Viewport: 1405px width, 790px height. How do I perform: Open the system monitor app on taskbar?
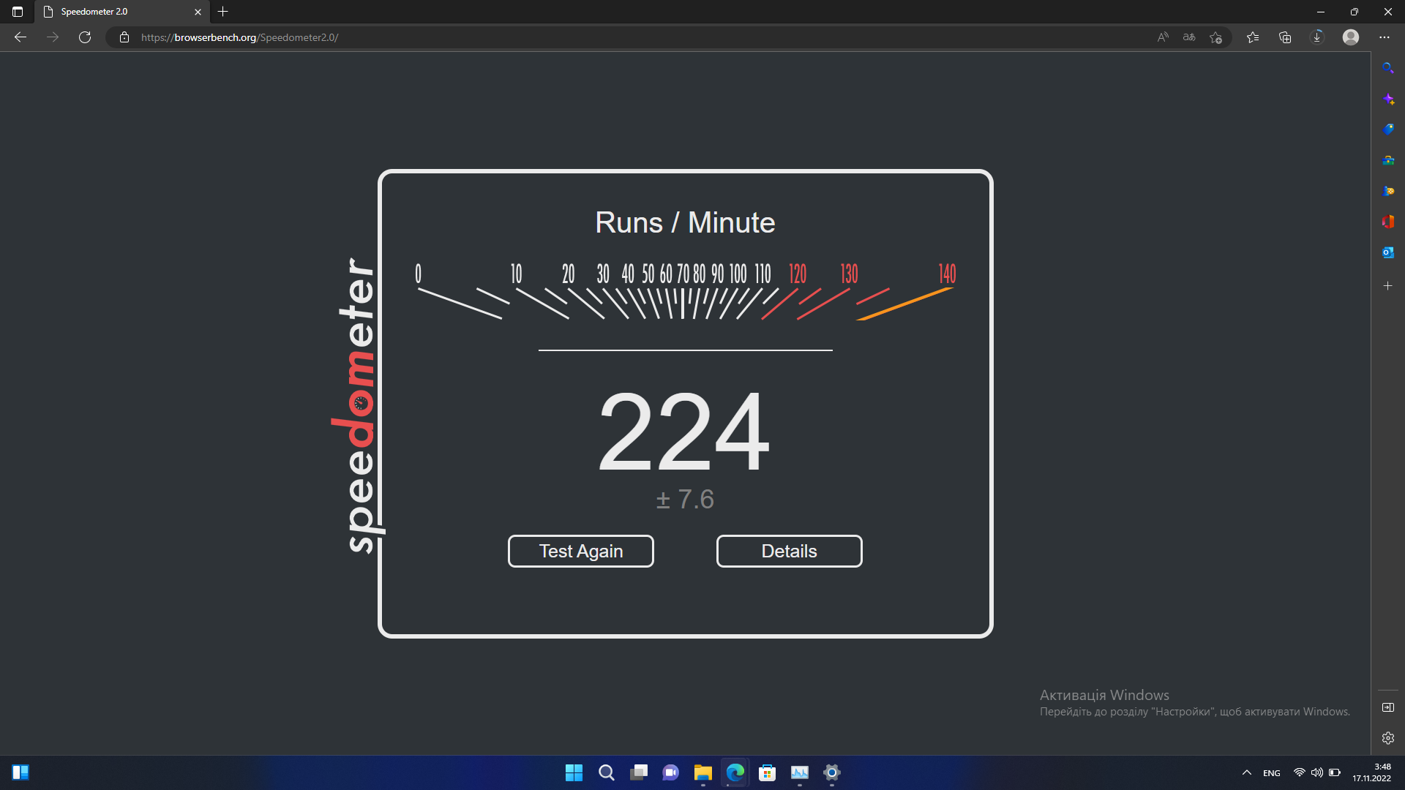800,772
